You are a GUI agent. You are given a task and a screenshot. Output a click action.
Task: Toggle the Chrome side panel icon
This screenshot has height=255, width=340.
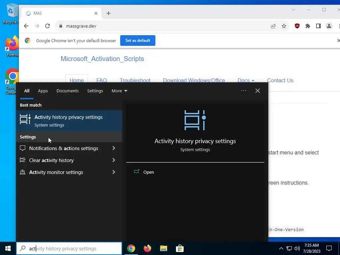point(318,26)
